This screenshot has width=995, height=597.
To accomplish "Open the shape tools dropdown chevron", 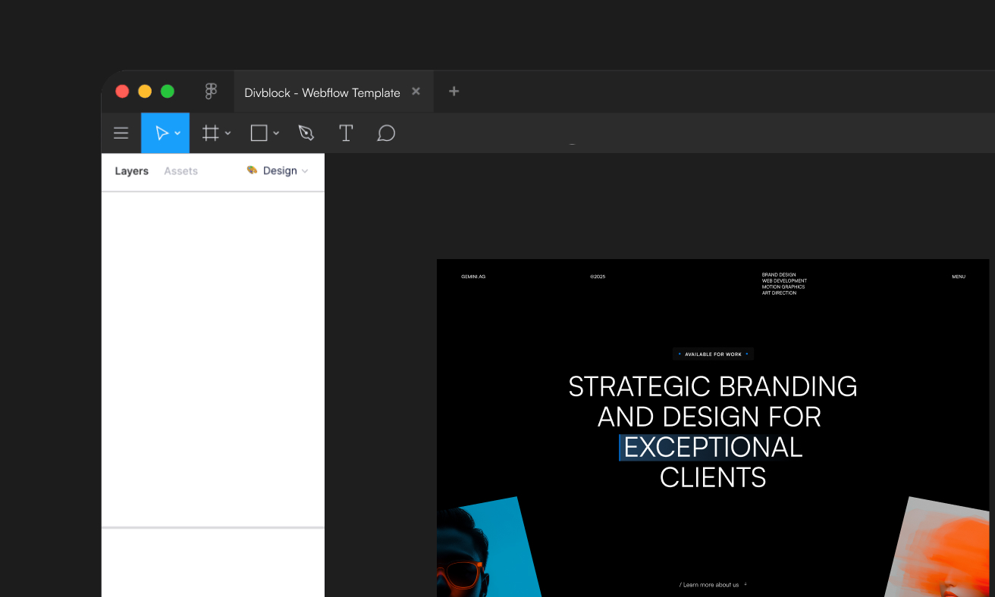I will point(276,133).
